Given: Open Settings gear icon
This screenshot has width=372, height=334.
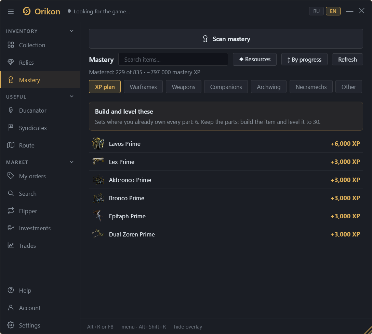Looking at the screenshot, I should click(11, 325).
